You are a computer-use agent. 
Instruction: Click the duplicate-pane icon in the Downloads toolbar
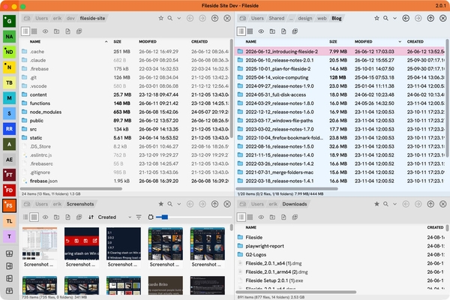295,217
